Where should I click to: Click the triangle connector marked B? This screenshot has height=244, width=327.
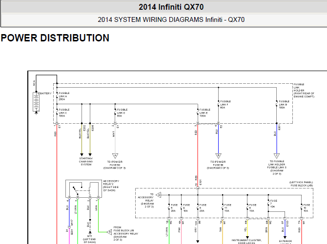click(x=218, y=155)
